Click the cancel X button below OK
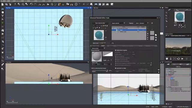192x108 pixels. pos(159,72)
